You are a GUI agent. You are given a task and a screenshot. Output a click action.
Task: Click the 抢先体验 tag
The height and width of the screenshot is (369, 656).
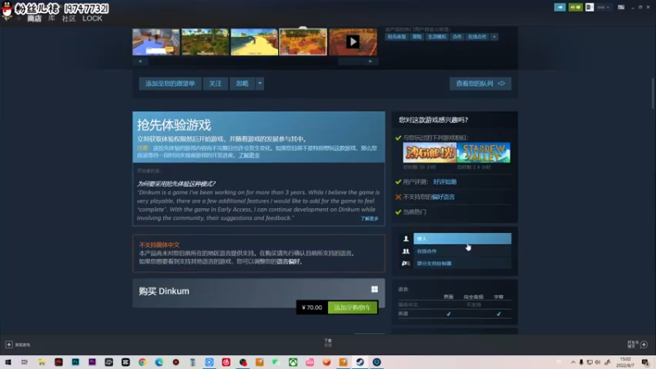click(x=397, y=37)
